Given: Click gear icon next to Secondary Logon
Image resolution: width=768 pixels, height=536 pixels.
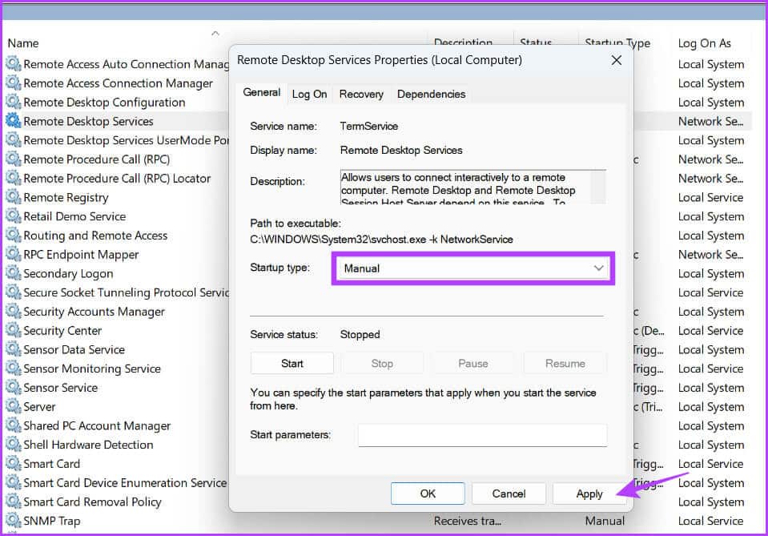Looking at the screenshot, I should tap(14, 273).
